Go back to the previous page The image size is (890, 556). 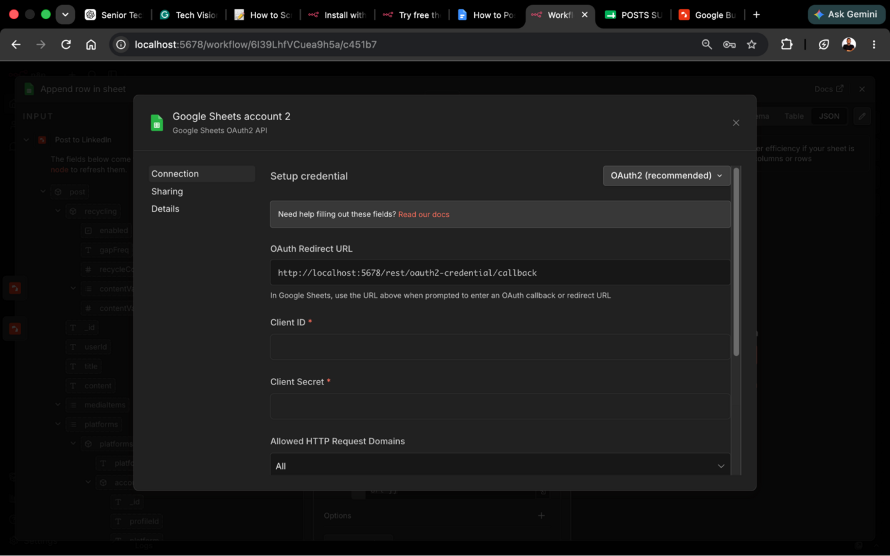[x=16, y=44]
